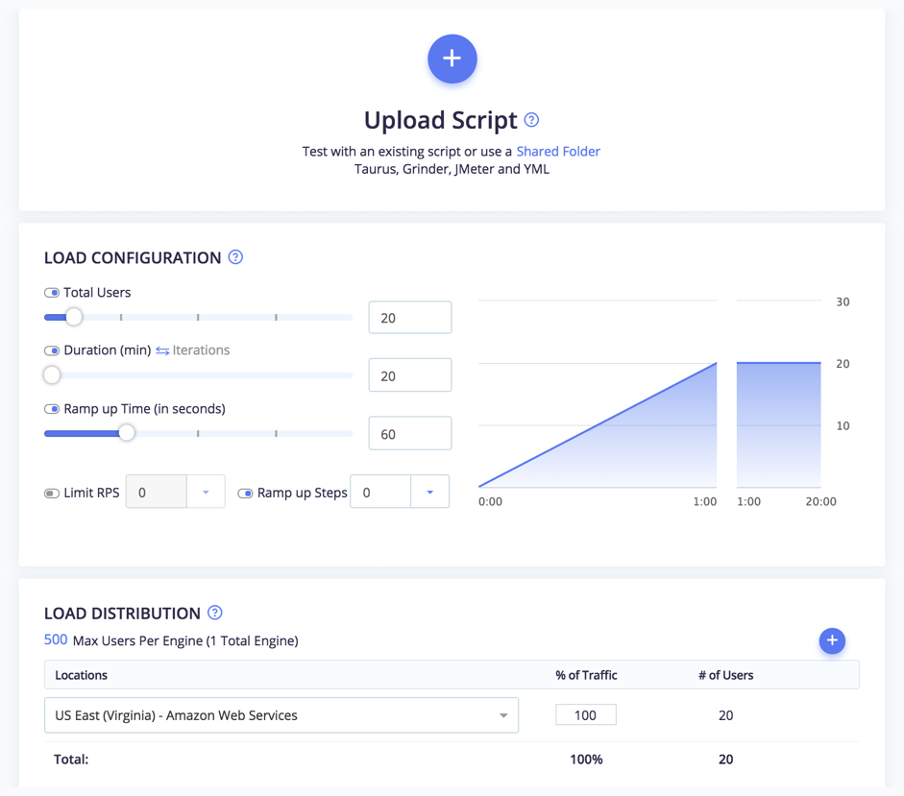This screenshot has width=904, height=796.
Task: Click the Ramp up Steps value field
Action: [x=380, y=492]
